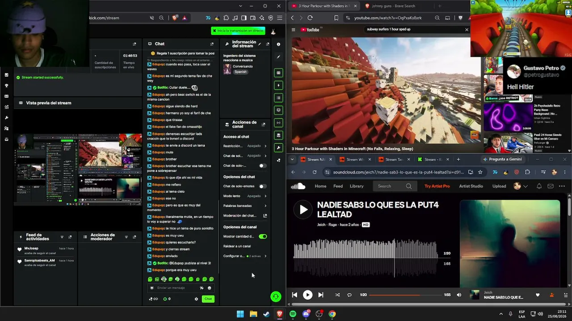Viewport: 572px width, 321px height.
Task: Open Feed de actividades filter menu
Action: [x=62, y=237]
